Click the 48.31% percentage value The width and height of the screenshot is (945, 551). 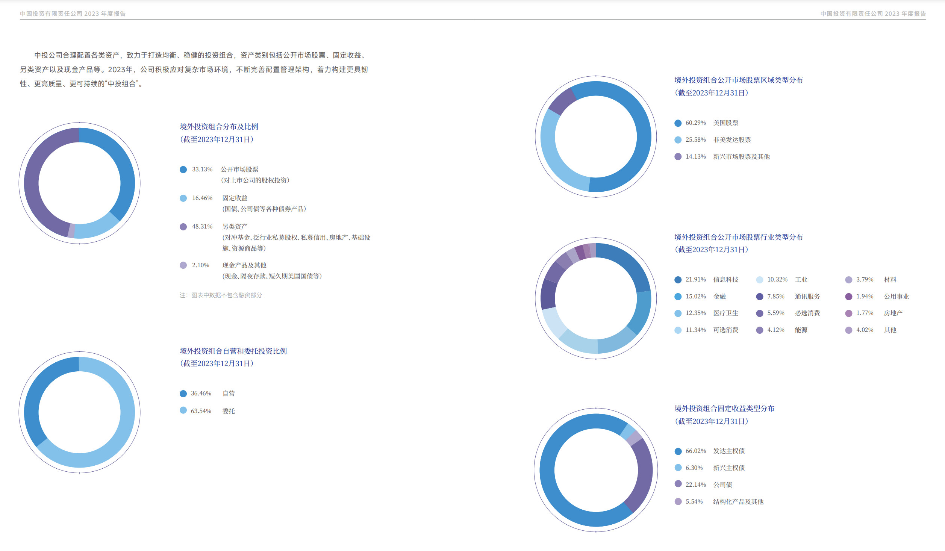pyautogui.click(x=202, y=227)
